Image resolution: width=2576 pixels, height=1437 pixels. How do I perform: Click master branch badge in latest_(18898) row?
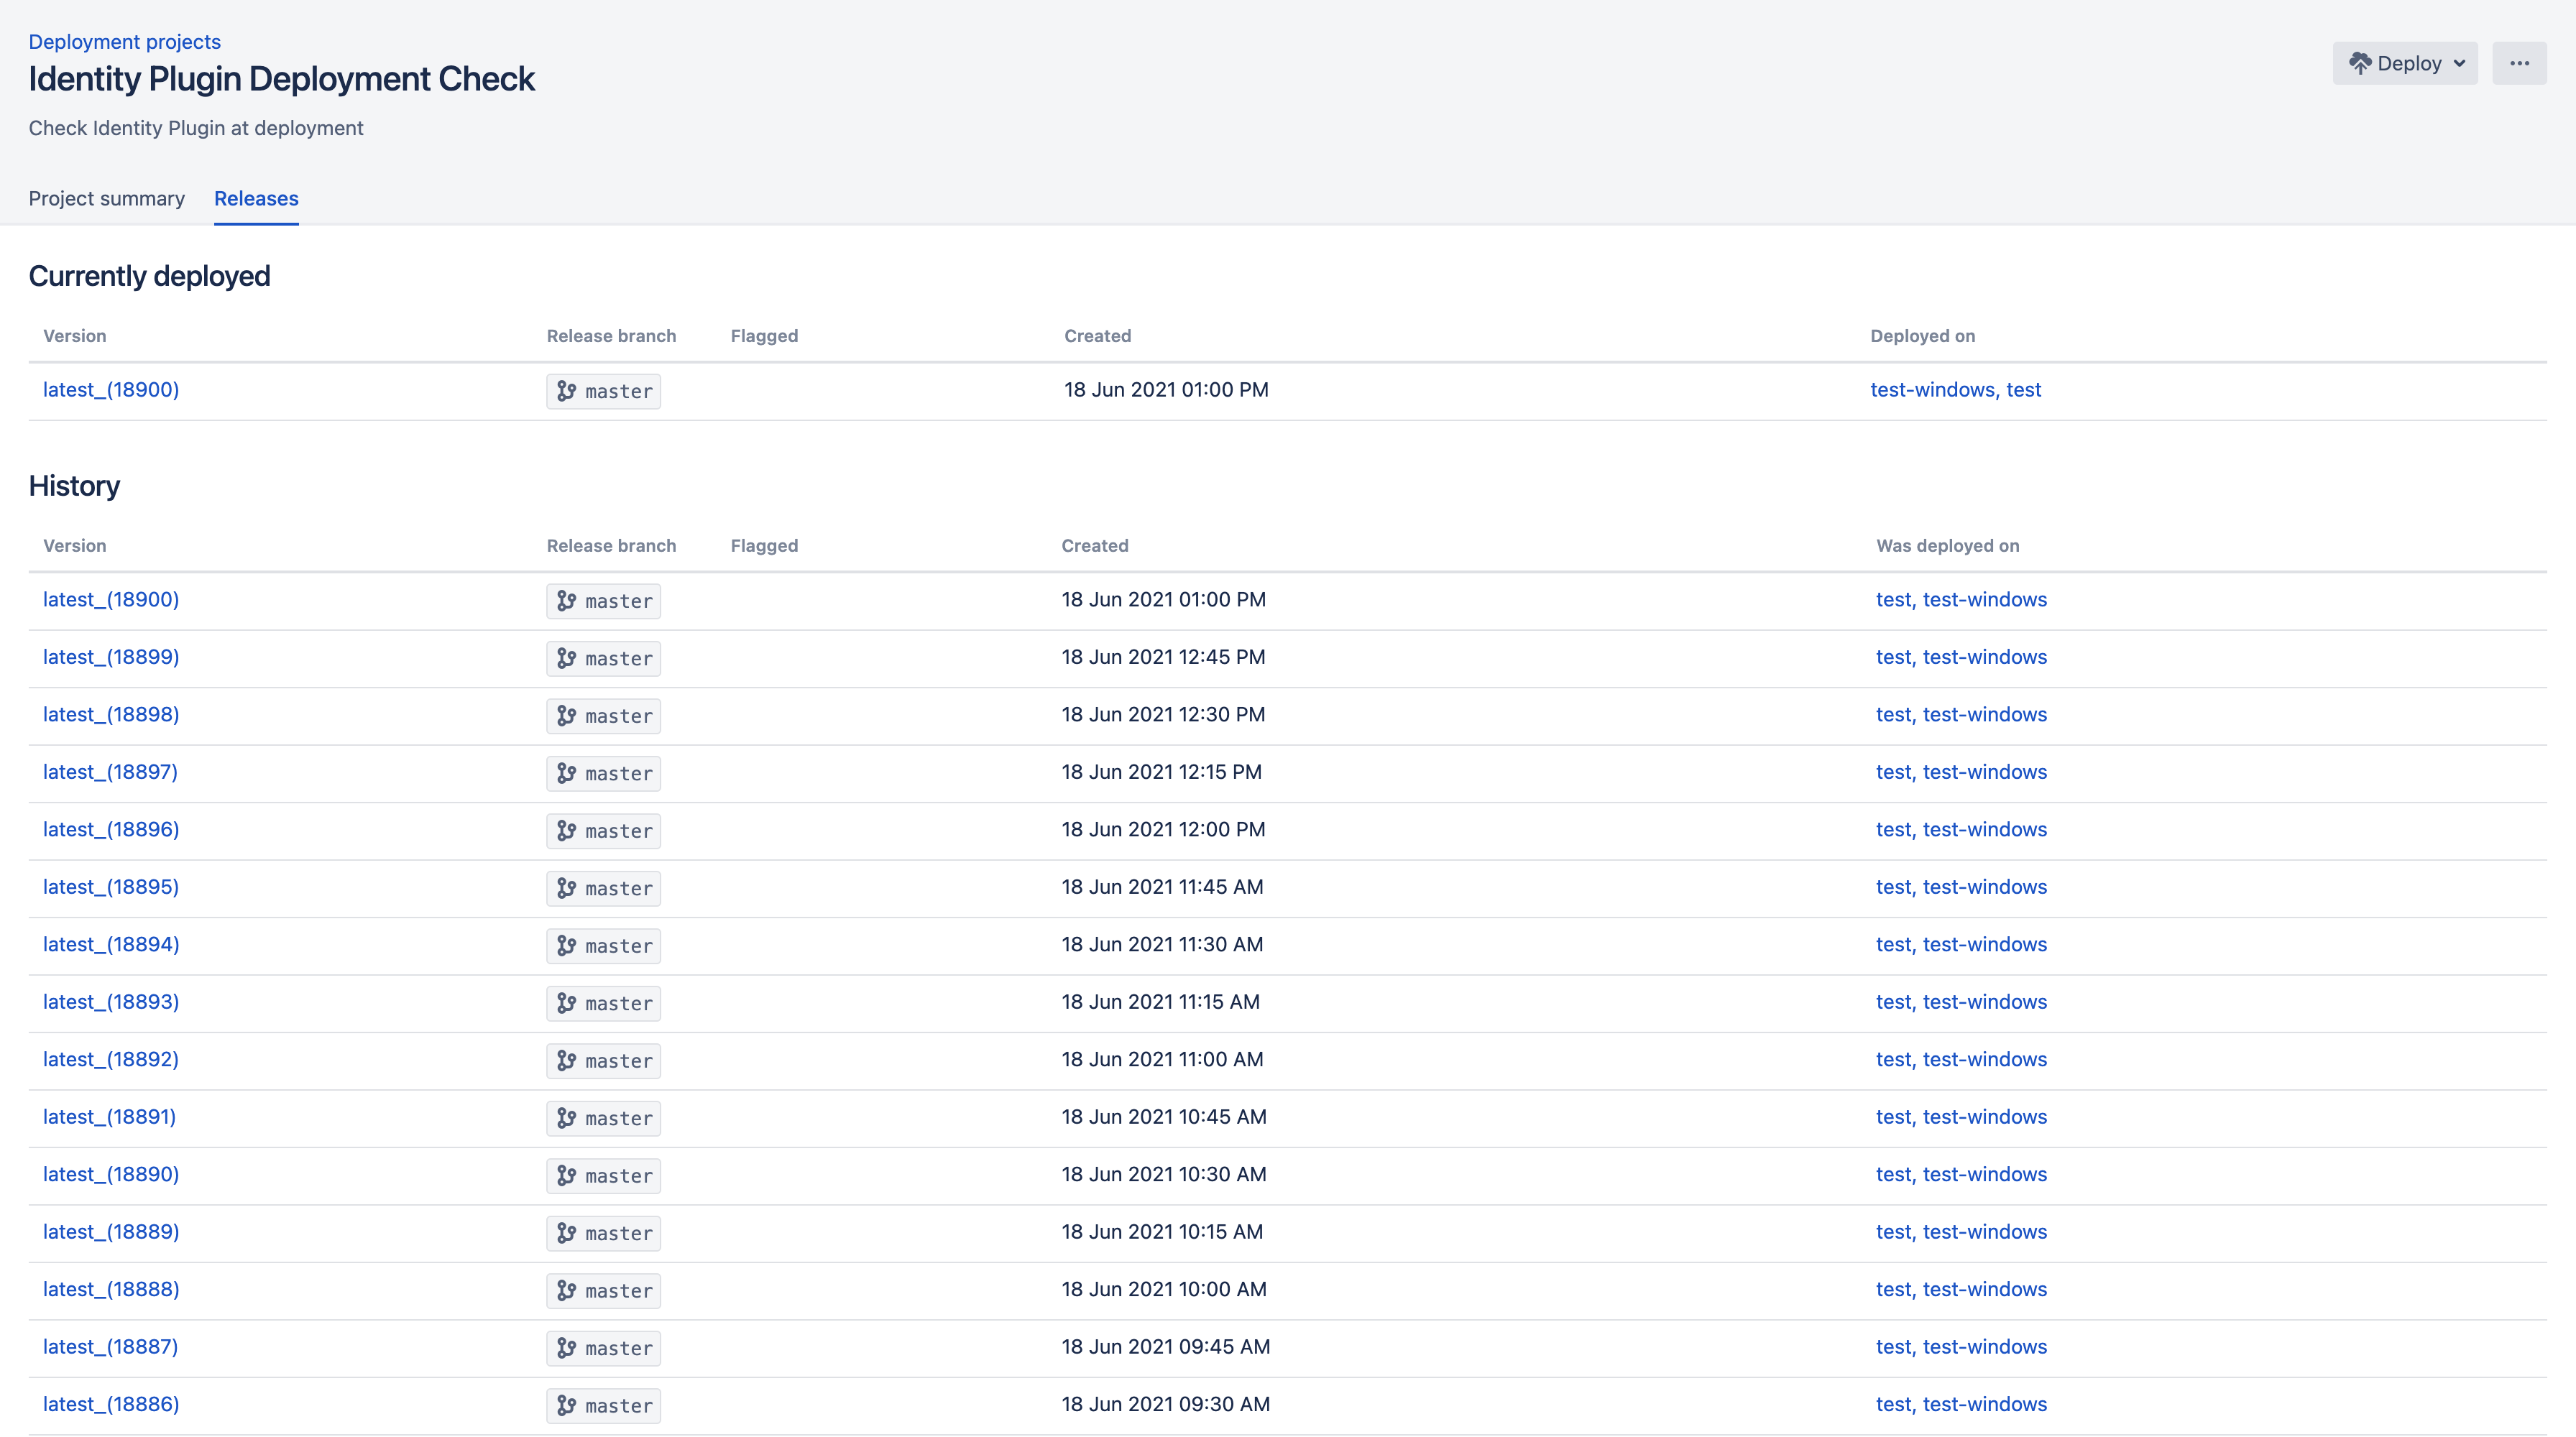[604, 716]
